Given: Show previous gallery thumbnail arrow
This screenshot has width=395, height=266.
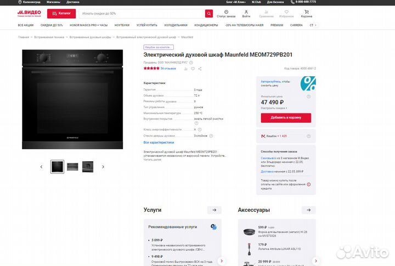Looking at the screenshot, I should [41, 167].
